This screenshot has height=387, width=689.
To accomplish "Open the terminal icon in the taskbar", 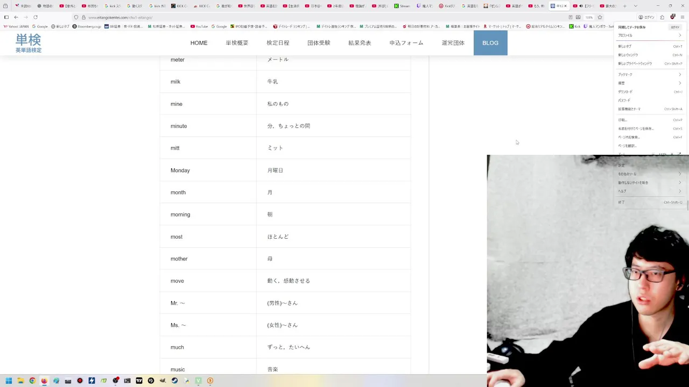I will click(127, 381).
